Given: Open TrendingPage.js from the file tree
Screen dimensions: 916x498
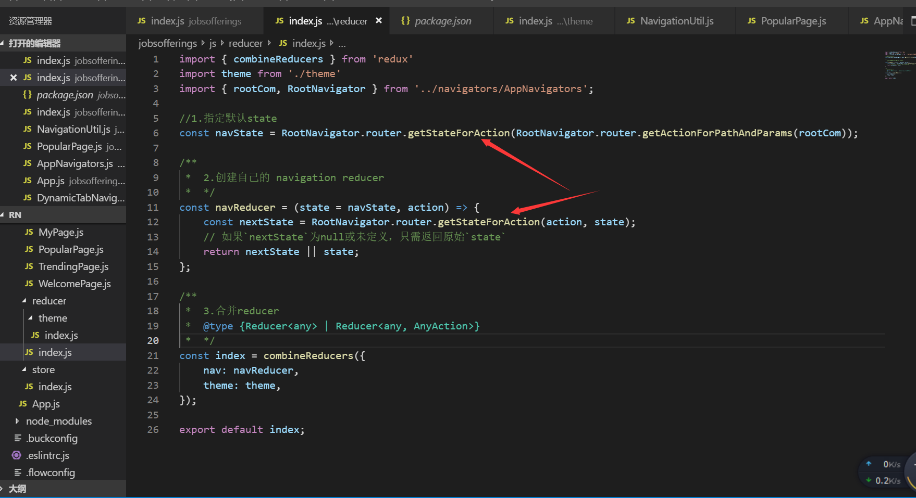Looking at the screenshot, I should pos(73,266).
